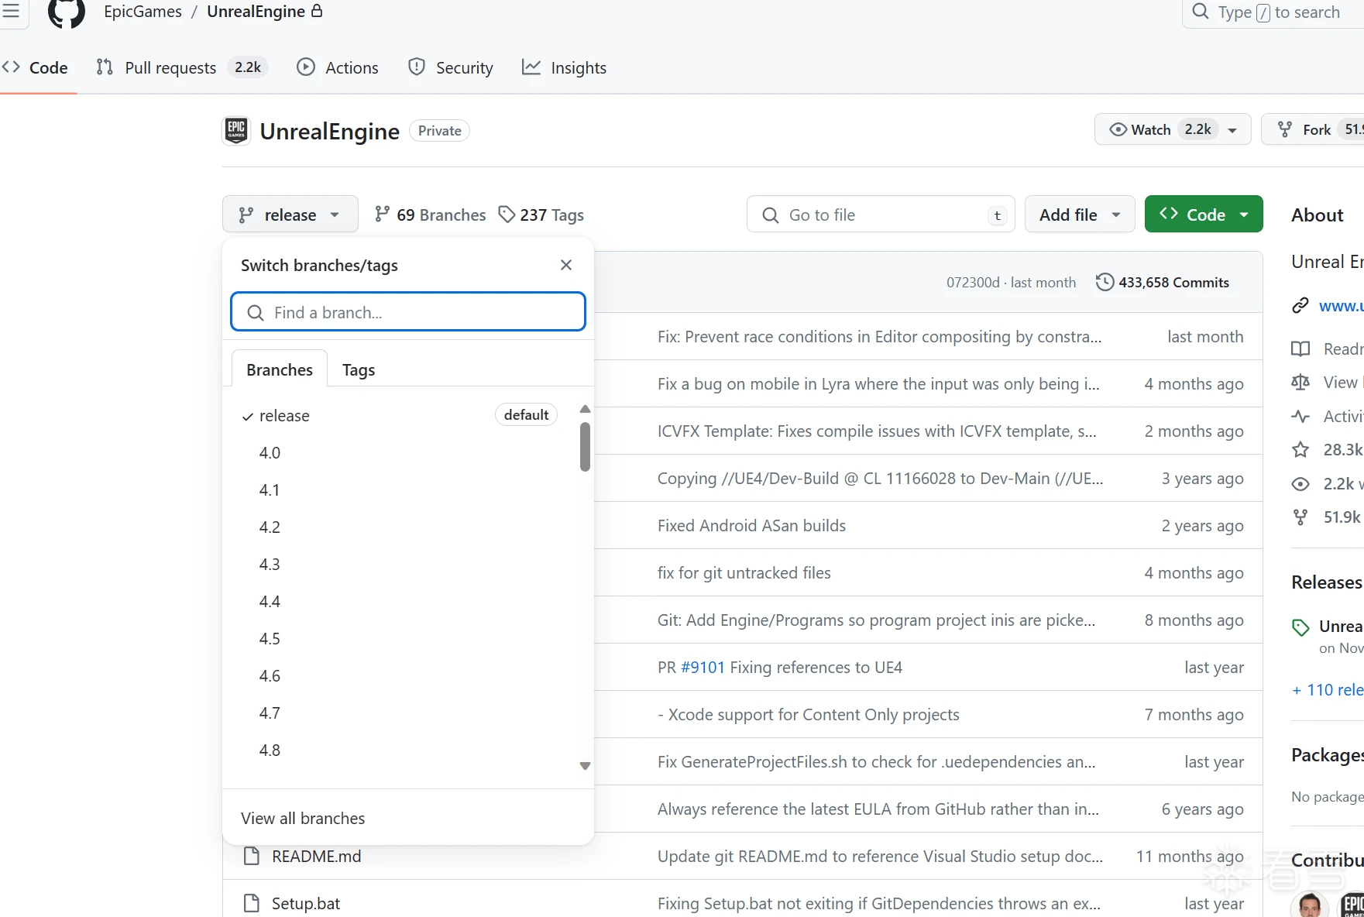Switch to branch 4.3
Screen dimensions: 1364x917
pos(399,565)
